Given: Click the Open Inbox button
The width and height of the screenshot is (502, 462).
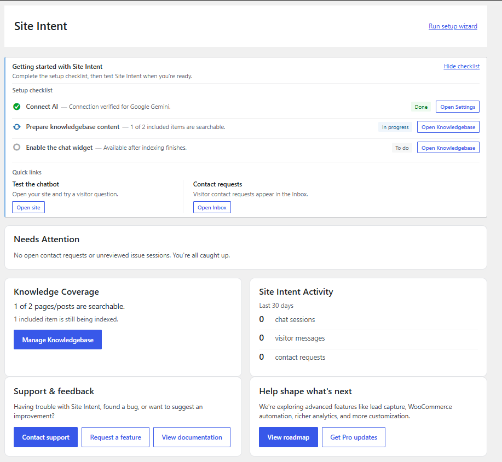Looking at the screenshot, I should coord(212,208).
